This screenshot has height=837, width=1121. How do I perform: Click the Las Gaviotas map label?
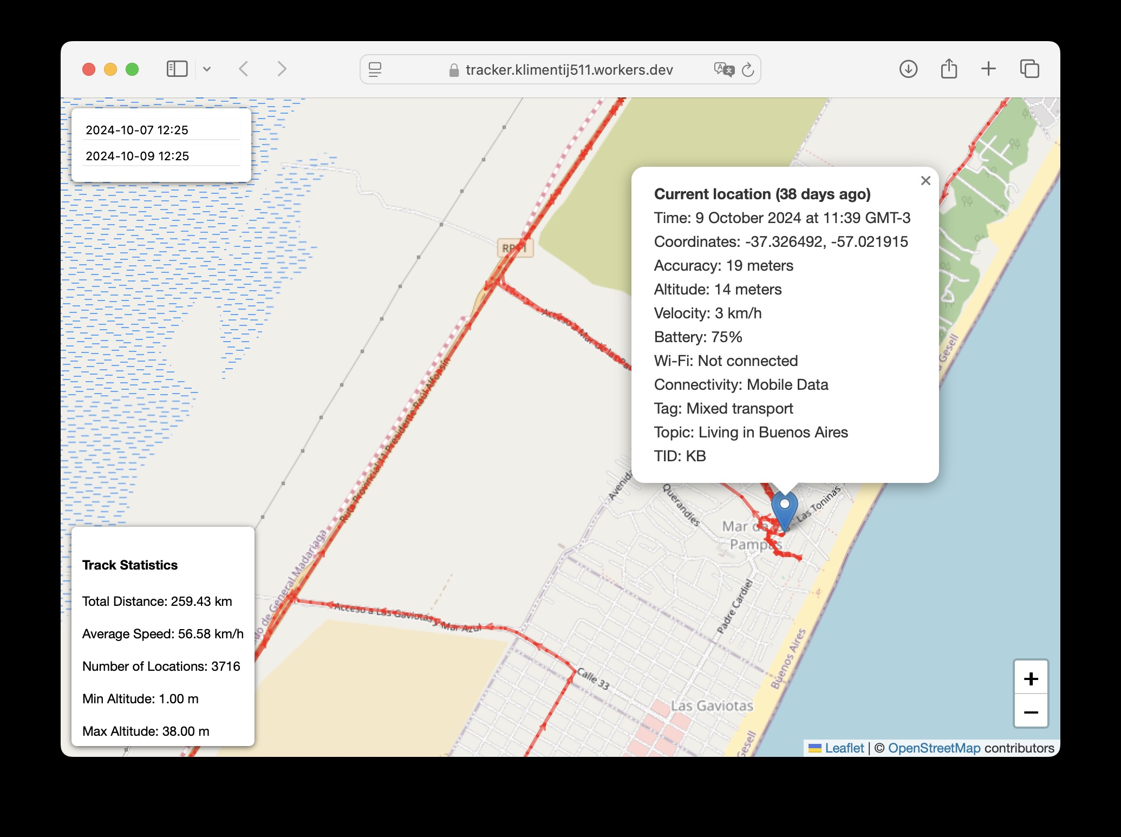[x=712, y=706]
